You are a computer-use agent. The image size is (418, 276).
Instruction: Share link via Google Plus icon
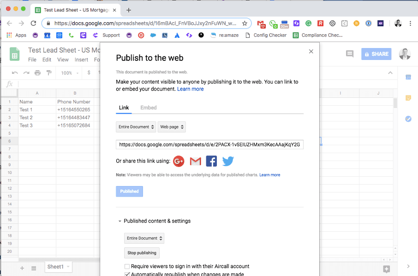(179, 161)
